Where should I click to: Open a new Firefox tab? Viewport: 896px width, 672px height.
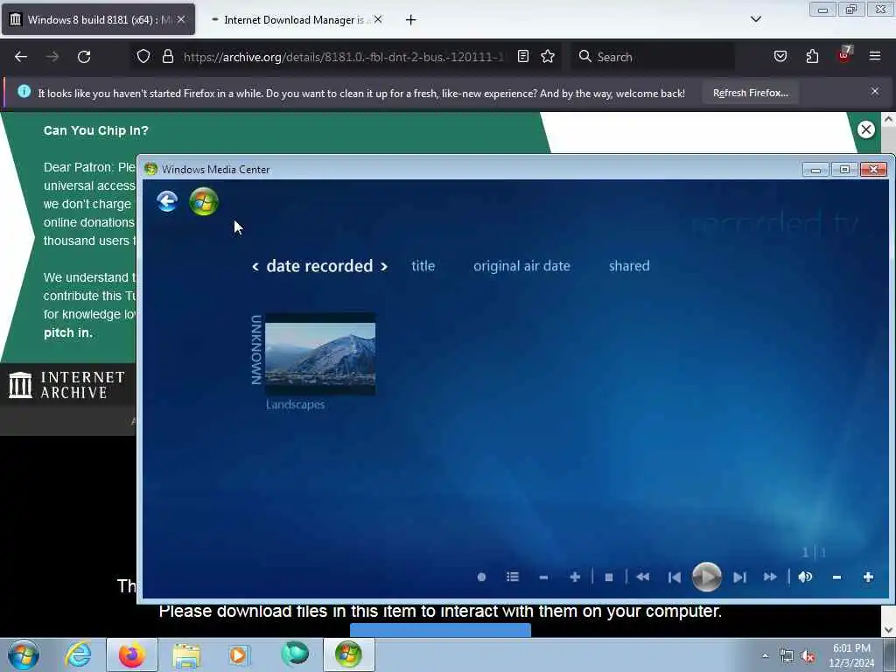pyautogui.click(x=411, y=20)
